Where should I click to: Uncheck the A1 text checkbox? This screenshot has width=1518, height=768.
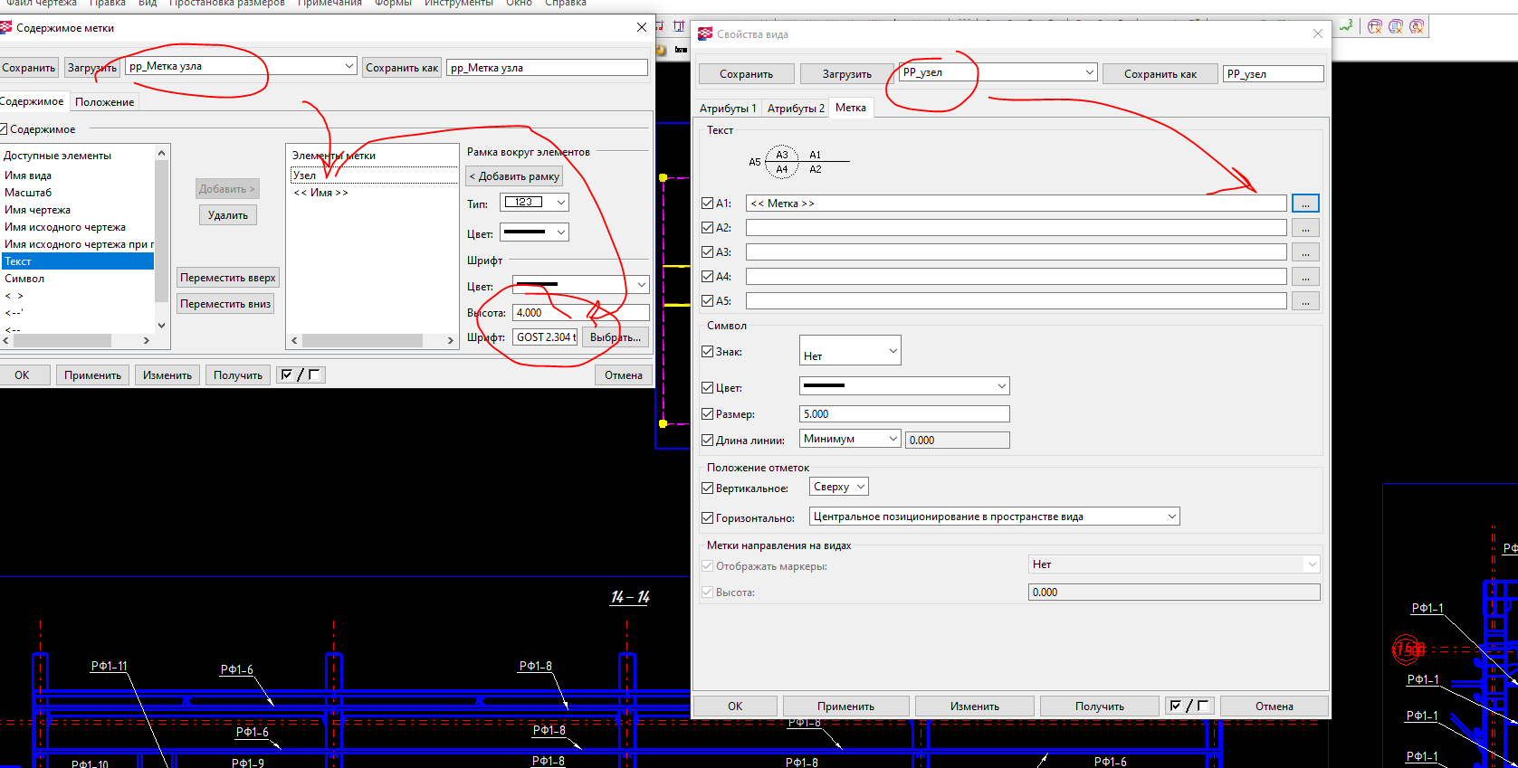point(708,204)
